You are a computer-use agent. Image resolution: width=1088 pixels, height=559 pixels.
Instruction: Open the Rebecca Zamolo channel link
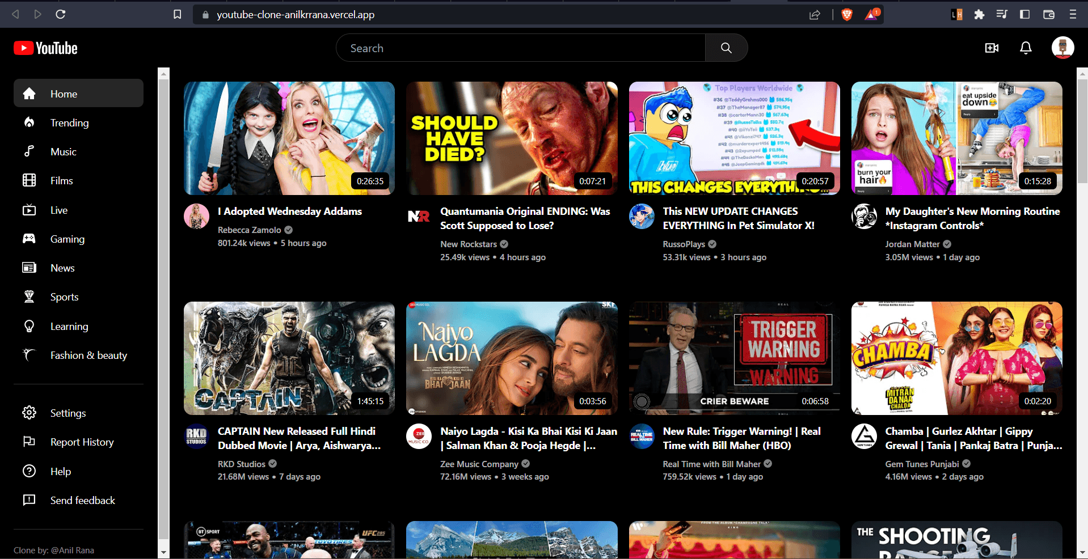pos(250,230)
